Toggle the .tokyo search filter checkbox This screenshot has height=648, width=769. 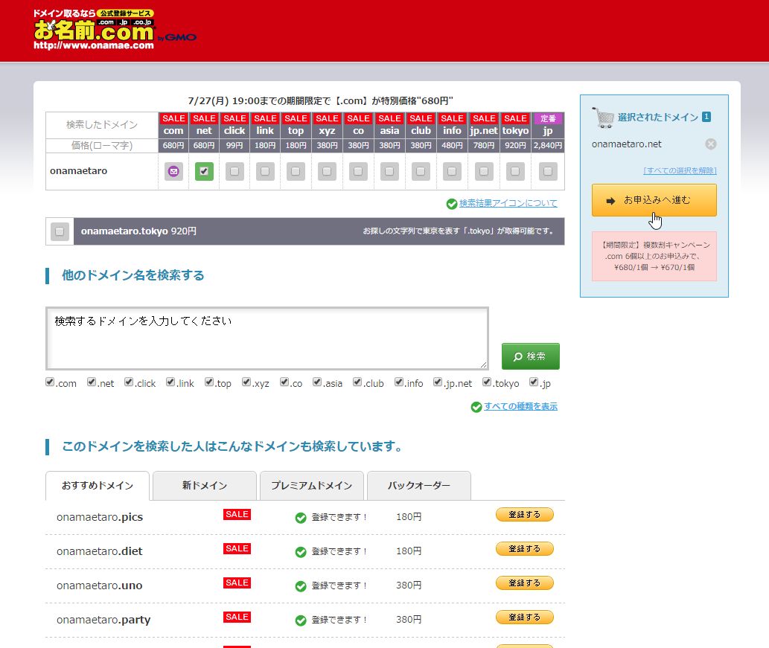coord(487,382)
